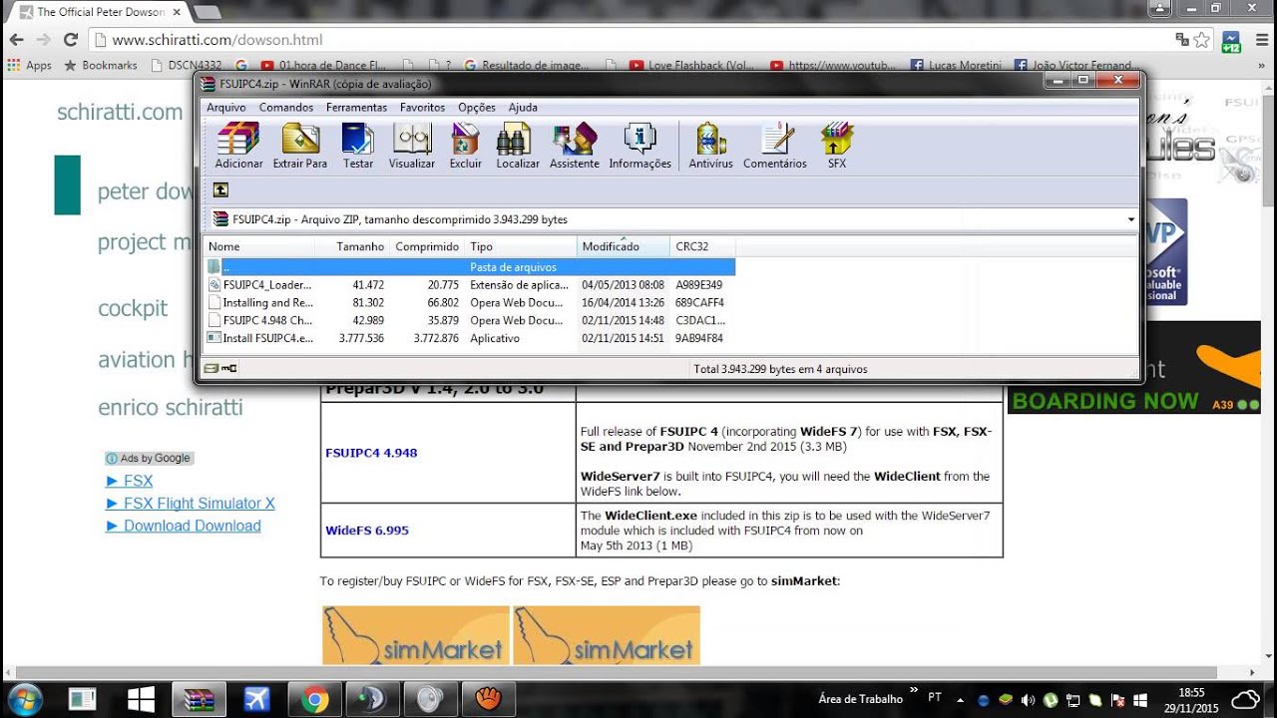The height and width of the screenshot is (718, 1277).
Task: Click the first simMarket banner
Action: (416, 635)
